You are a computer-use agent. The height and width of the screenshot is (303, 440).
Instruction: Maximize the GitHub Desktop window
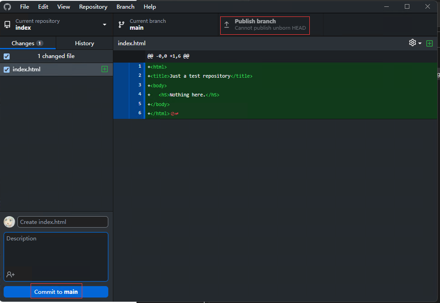tap(407, 6)
